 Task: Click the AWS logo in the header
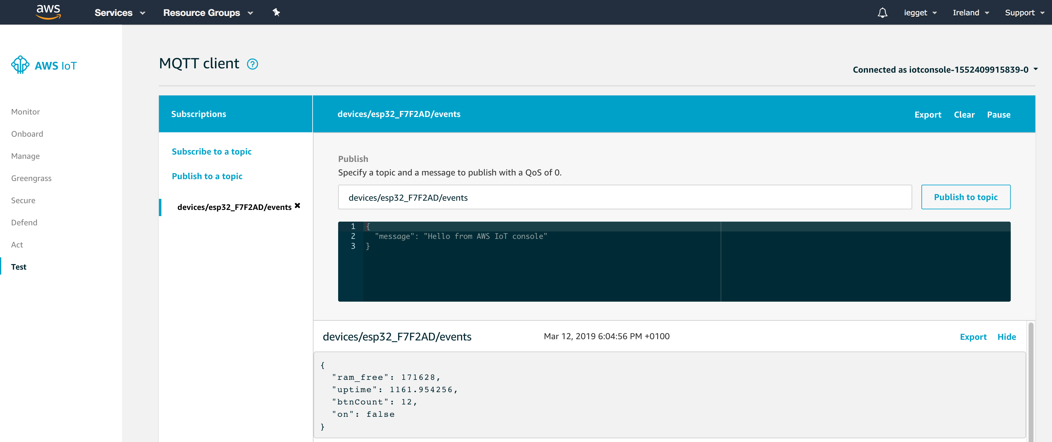[x=48, y=12]
